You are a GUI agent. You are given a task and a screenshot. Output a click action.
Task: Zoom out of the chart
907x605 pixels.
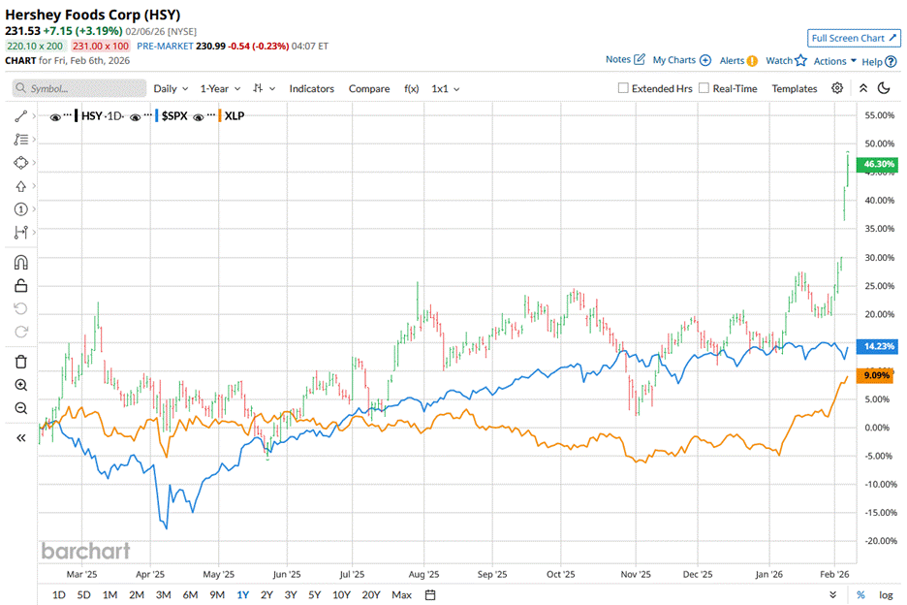pyautogui.click(x=21, y=408)
